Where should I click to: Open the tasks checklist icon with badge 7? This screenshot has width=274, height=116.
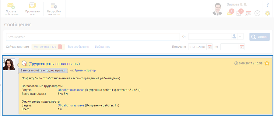tap(240, 13)
